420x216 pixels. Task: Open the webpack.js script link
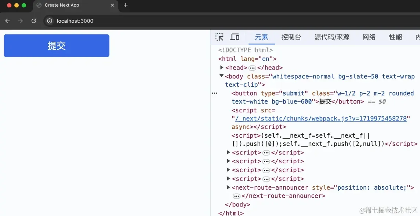pyautogui.click(x=321, y=119)
